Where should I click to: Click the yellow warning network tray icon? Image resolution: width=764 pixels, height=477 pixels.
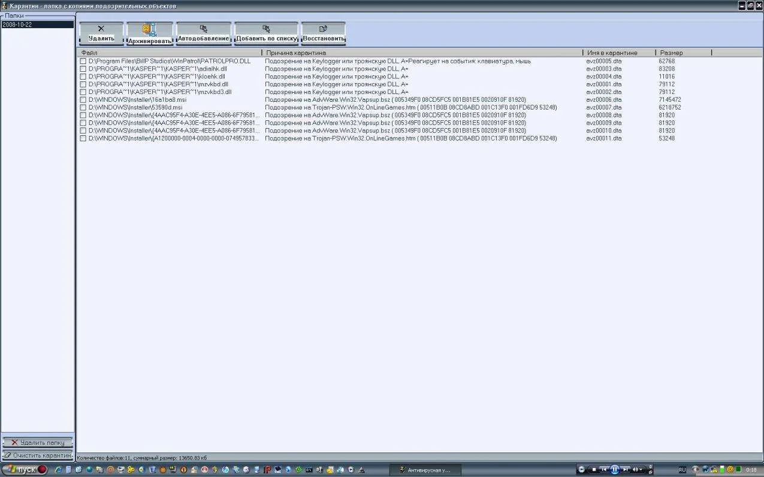coord(714,470)
